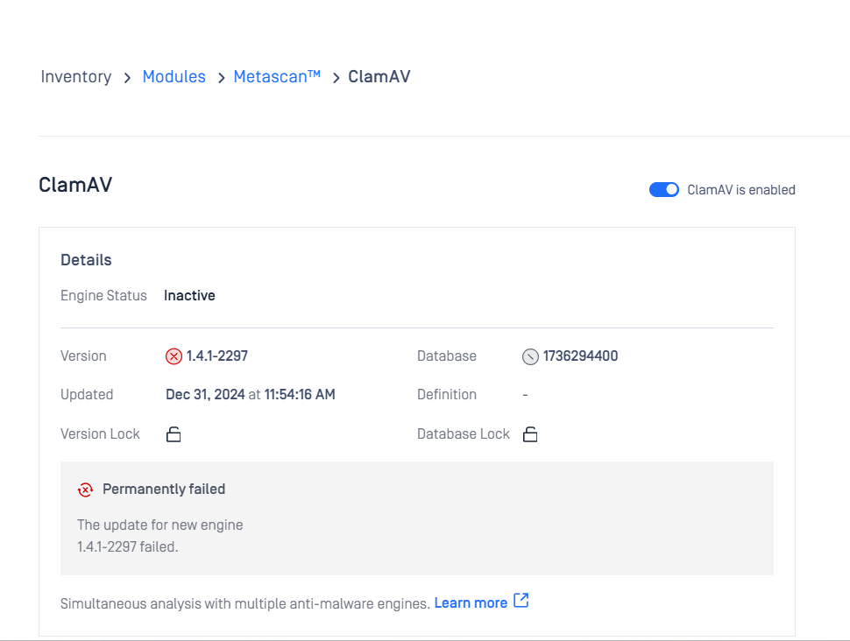Image resolution: width=850 pixels, height=641 pixels.
Task: Click the version number 1.4.1-2297
Action: [x=216, y=356]
